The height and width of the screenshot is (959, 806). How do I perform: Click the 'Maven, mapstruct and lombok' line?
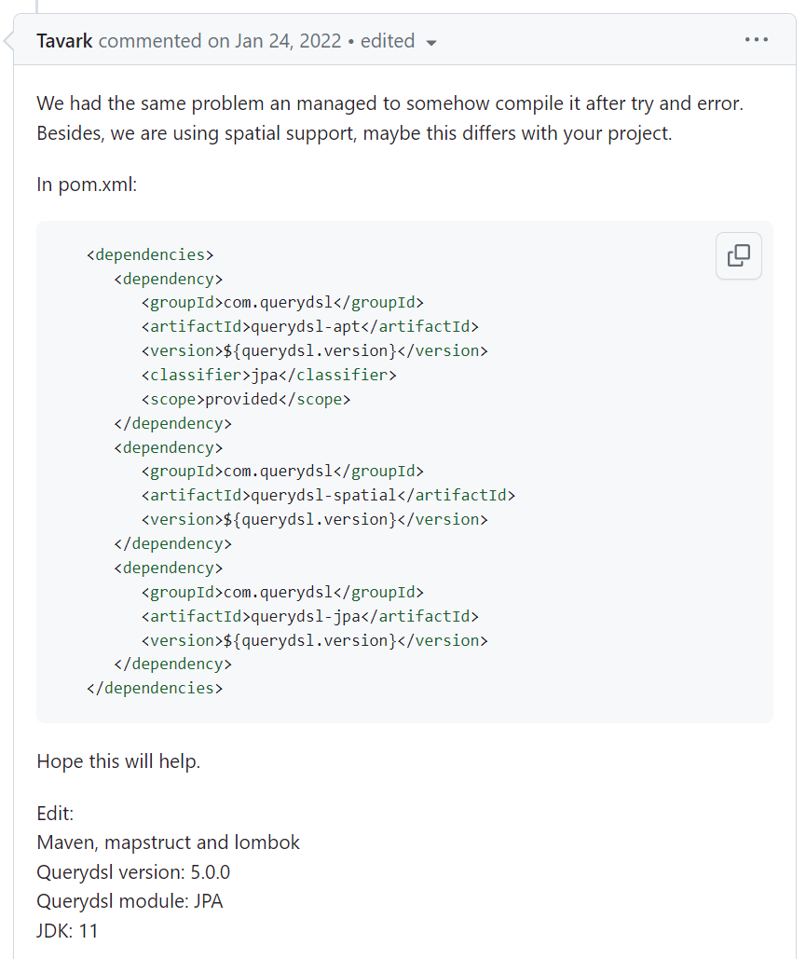(x=168, y=843)
